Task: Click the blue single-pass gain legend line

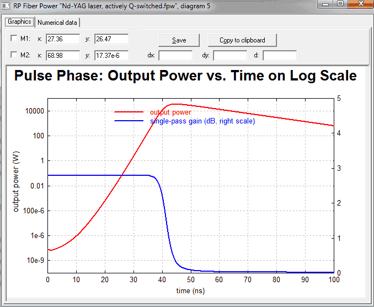Action: pyautogui.click(x=129, y=121)
